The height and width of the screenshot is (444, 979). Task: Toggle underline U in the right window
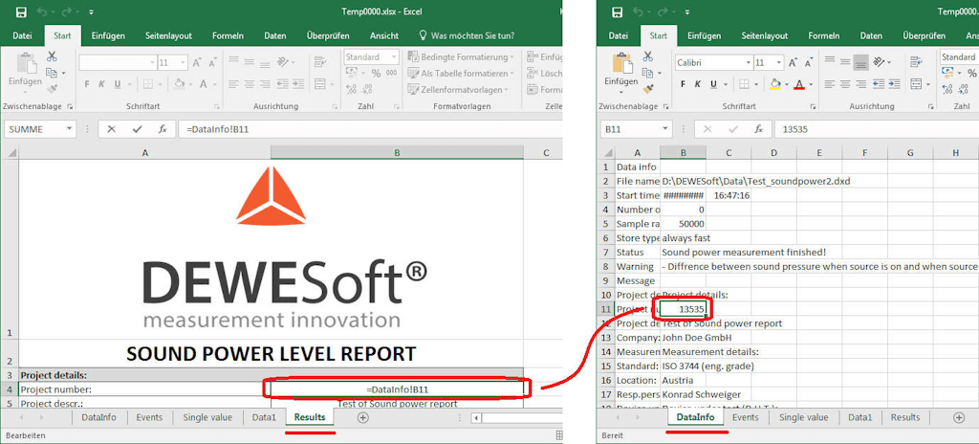[712, 84]
